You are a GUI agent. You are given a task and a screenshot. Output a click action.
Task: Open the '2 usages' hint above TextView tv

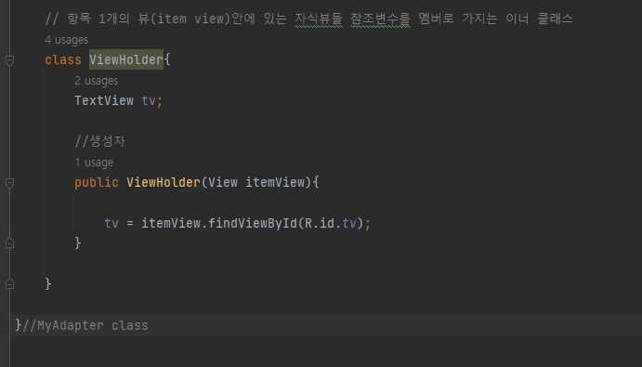coord(97,81)
